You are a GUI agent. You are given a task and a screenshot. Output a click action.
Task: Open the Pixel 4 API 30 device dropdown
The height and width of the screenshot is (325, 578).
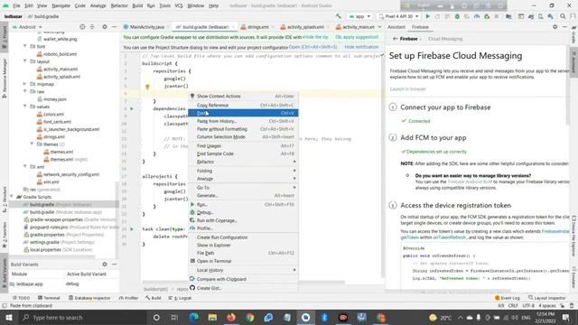pyautogui.click(x=398, y=16)
